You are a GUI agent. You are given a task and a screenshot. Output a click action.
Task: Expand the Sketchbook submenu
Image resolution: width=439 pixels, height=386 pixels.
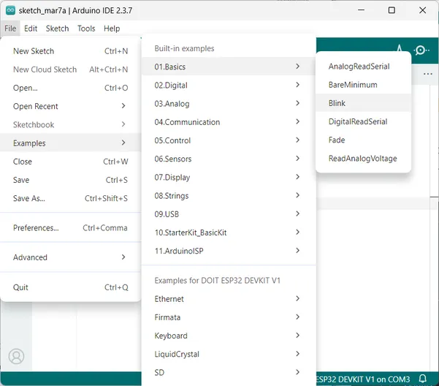[x=71, y=125]
